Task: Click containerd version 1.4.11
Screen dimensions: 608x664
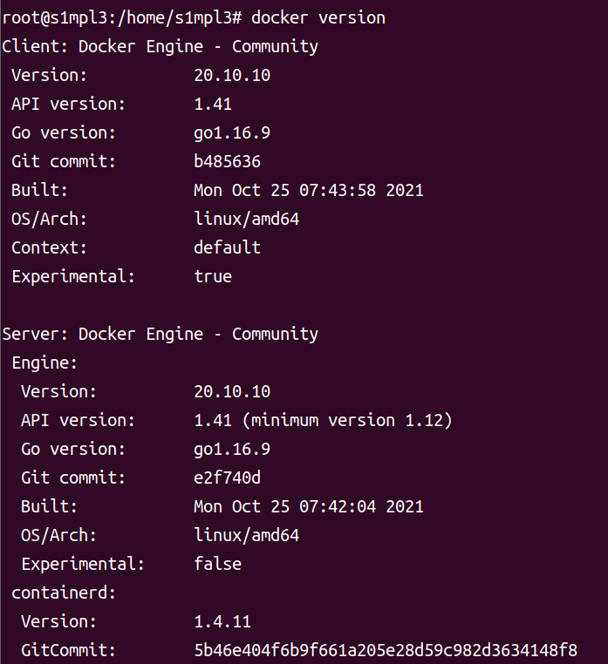Action: [222, 621]
